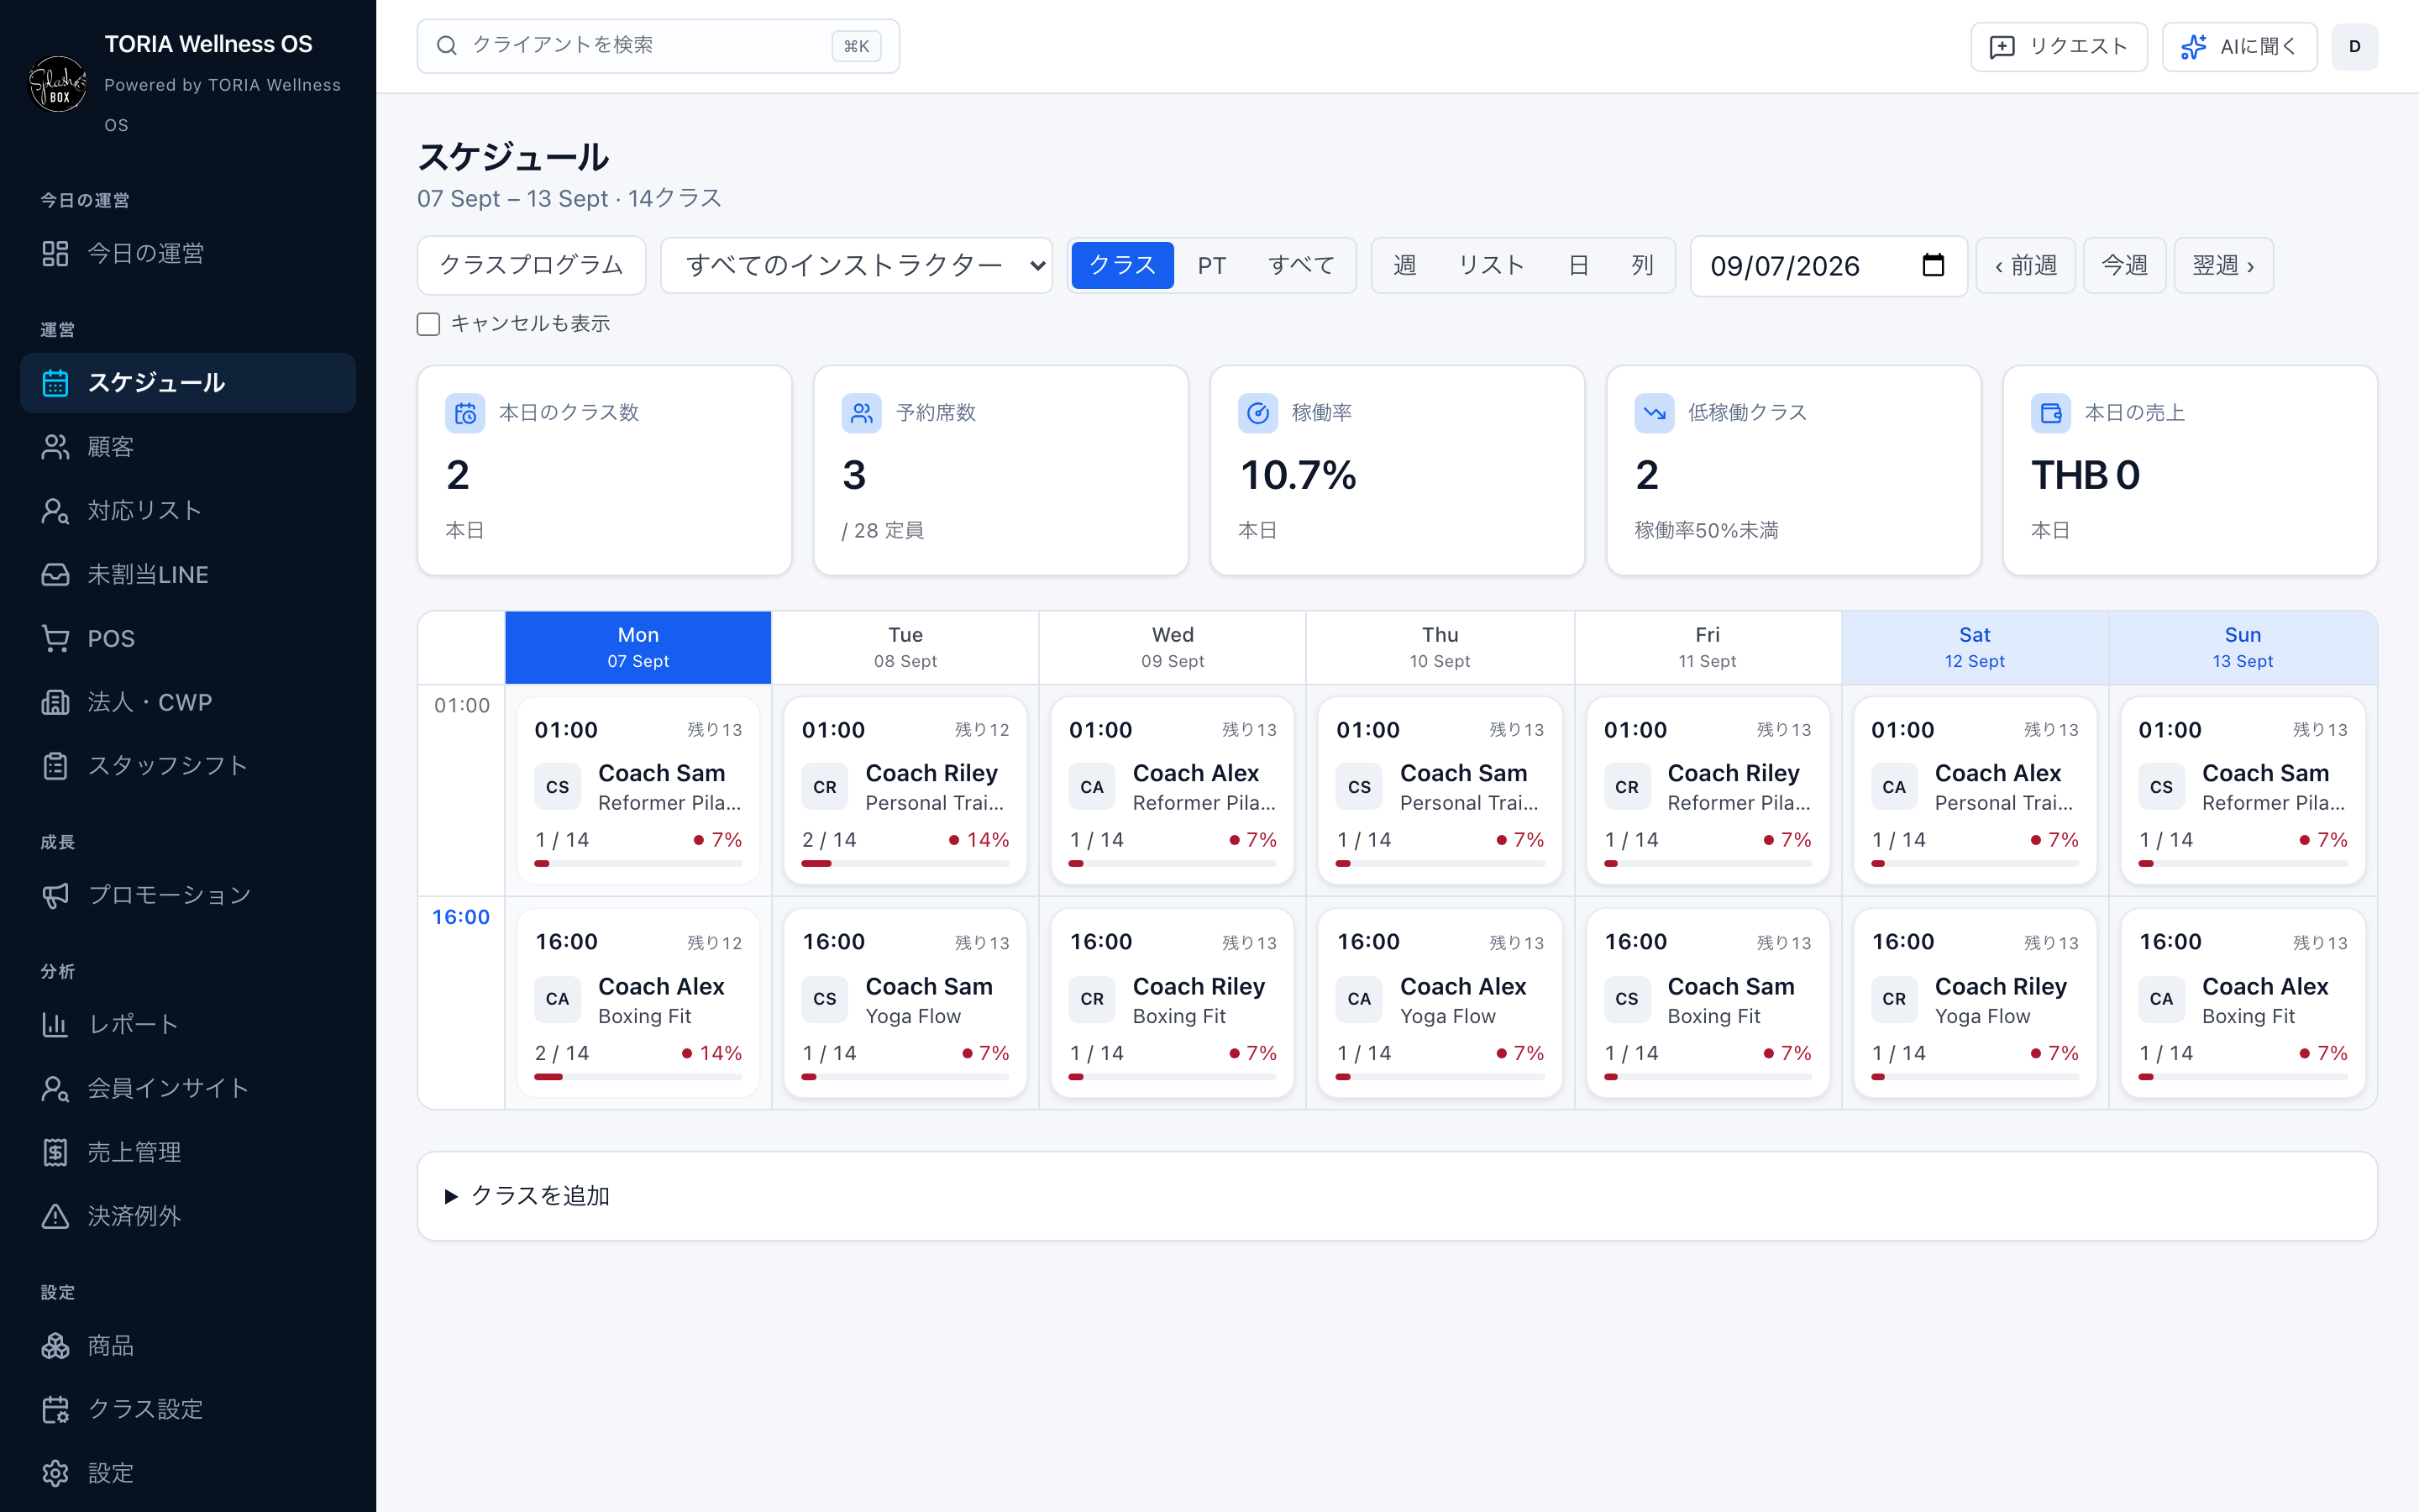Screen dimensions: 2419x1512
Task: Open すべてのインストラクター dropdown
Action: point(857,265)
